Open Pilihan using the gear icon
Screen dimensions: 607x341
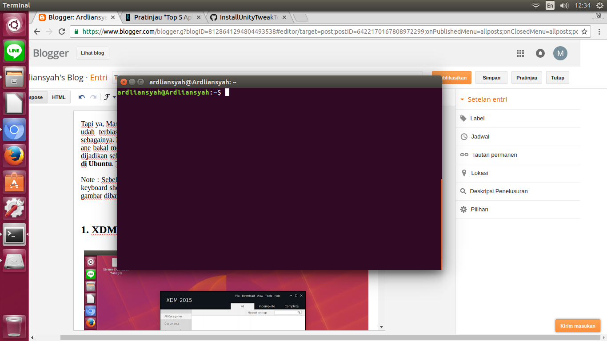tap(463, 209)
